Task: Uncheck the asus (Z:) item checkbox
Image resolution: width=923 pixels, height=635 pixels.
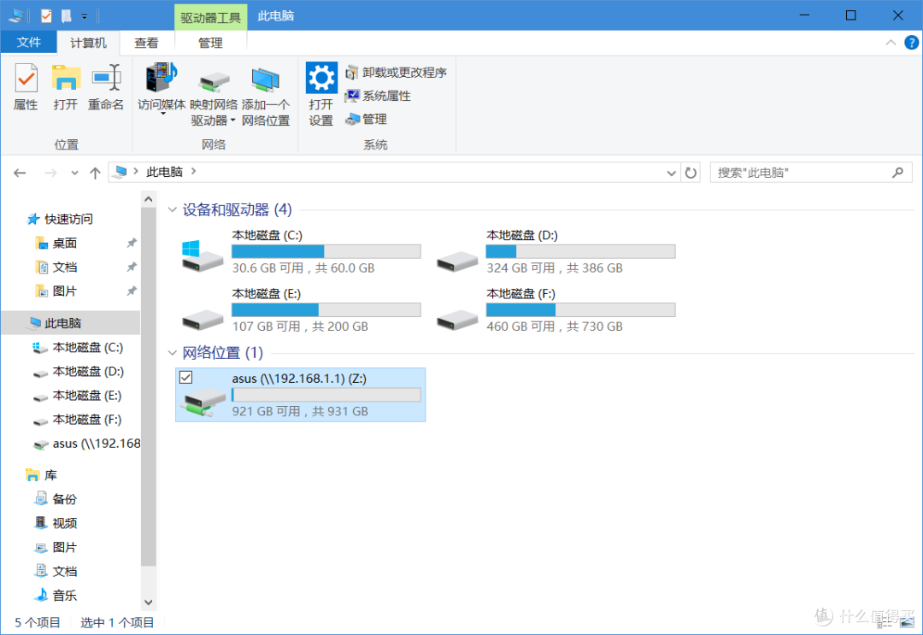Action: tap(186, 377)
